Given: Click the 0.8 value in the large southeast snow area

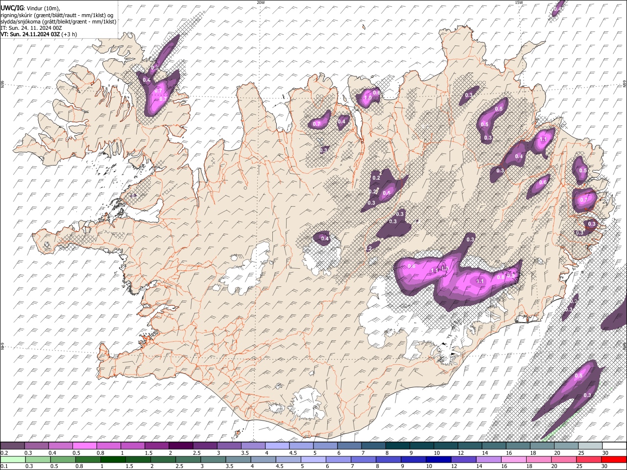Looking at the screenshot, I should point(500,277).
